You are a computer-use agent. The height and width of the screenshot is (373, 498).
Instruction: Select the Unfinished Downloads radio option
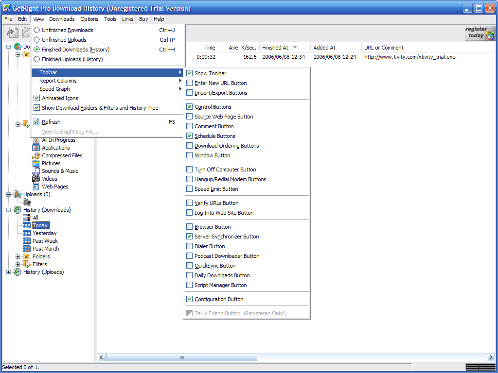coord(36,30)
